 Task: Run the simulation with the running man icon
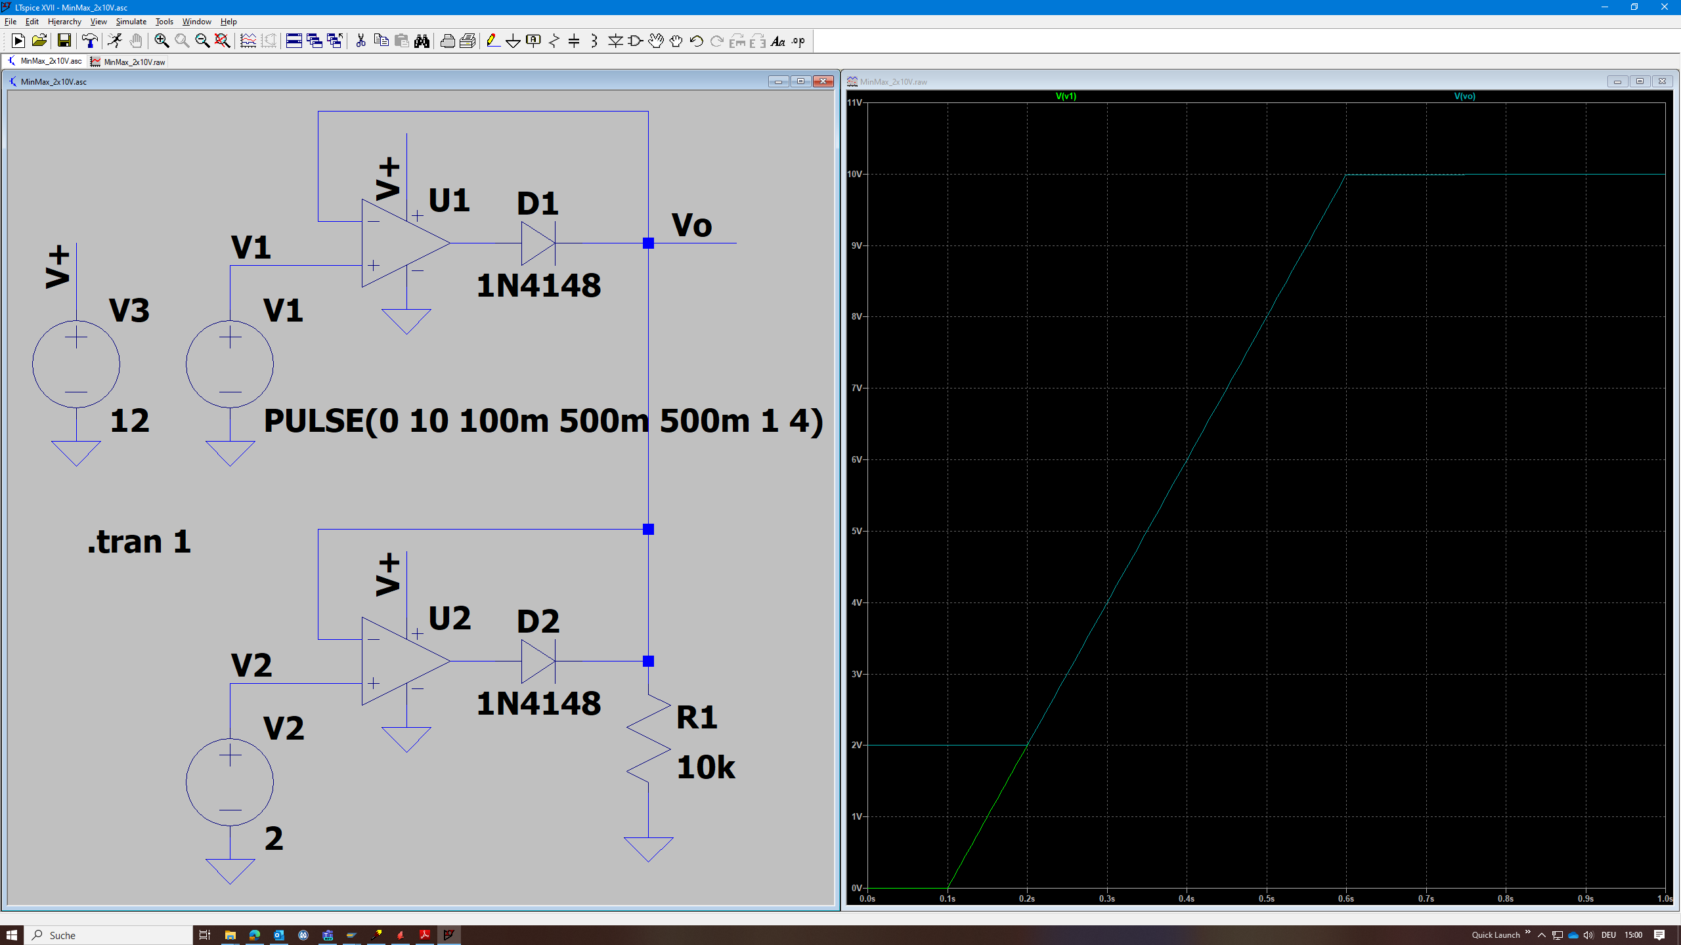coord(115,41)
